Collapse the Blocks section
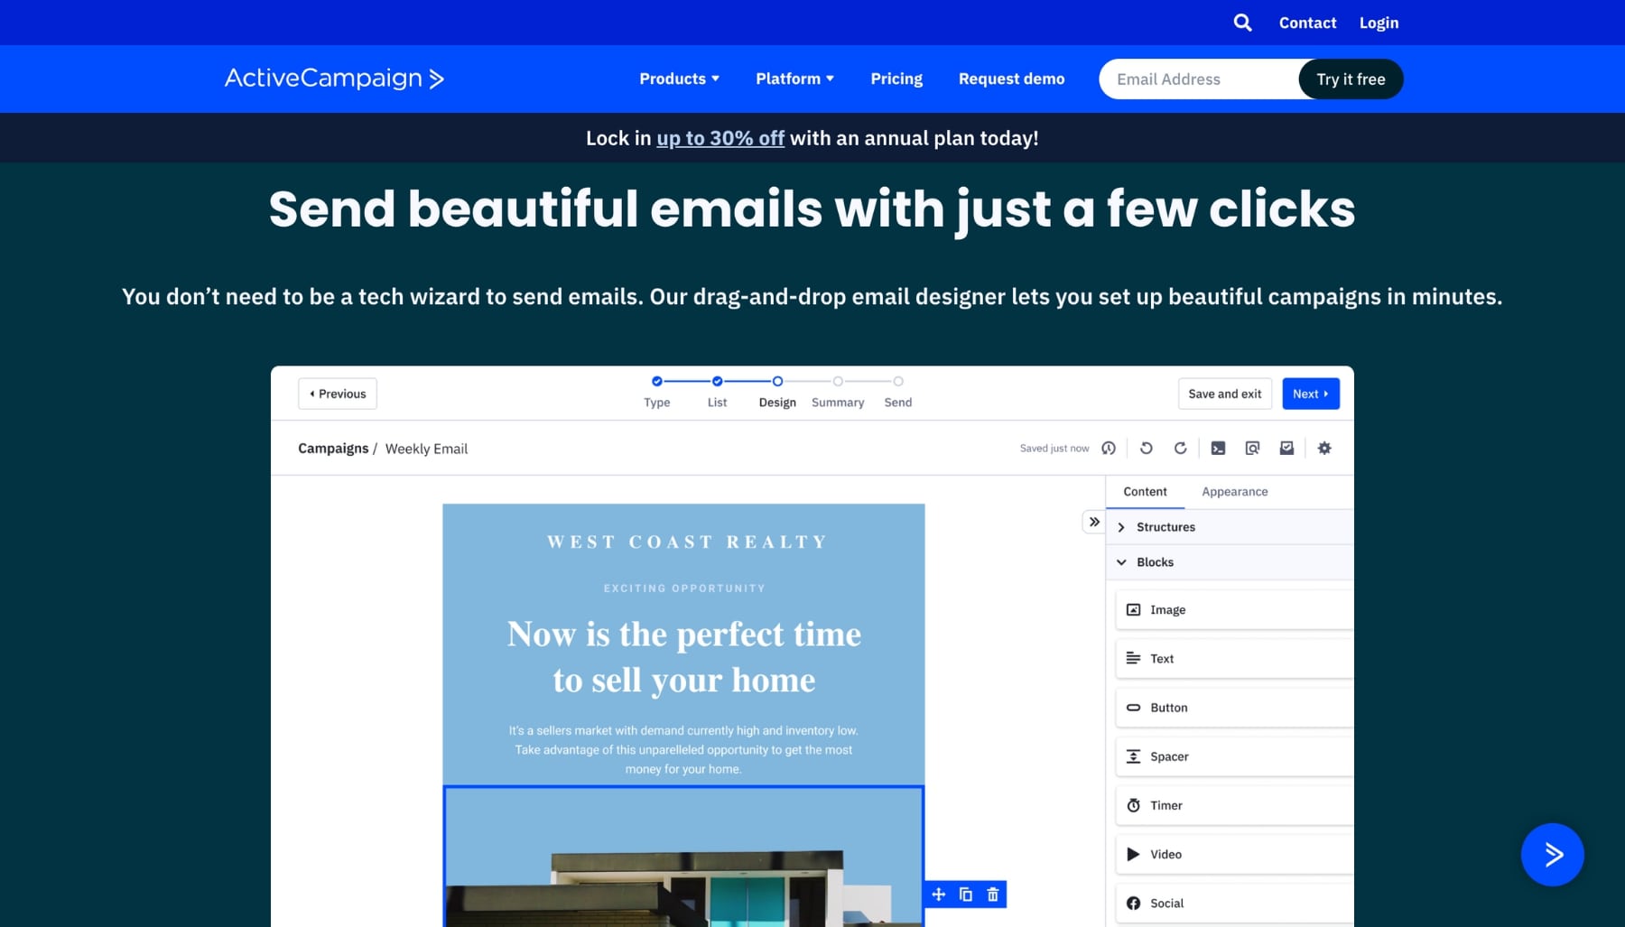This screenshot has height=927, width=1625. [x=1230, y=562]
